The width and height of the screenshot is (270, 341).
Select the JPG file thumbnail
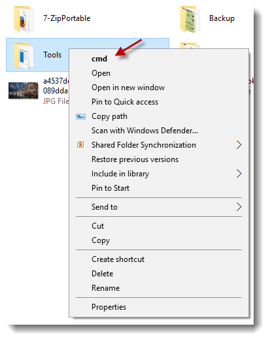tap(23, 90)
